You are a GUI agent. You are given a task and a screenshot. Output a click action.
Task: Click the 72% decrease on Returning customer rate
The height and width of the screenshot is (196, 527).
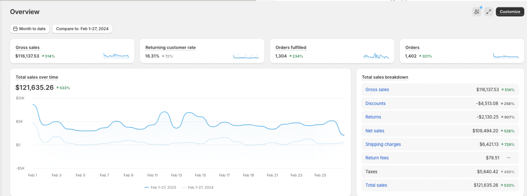pos(167,56)
